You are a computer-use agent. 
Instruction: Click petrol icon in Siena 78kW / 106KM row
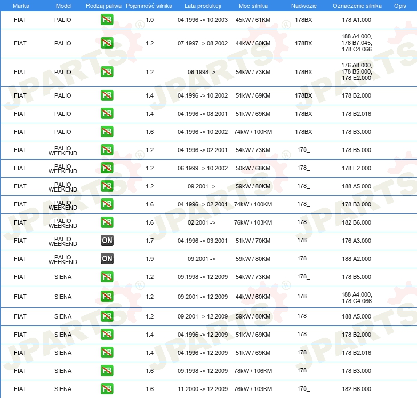(107, 371)
